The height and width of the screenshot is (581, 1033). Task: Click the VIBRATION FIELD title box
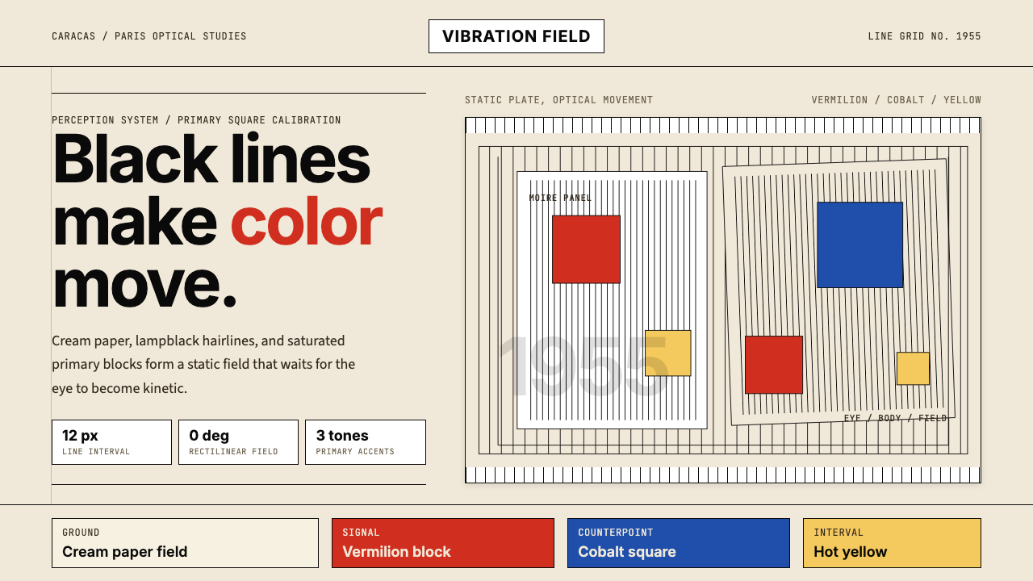point(516,36)
